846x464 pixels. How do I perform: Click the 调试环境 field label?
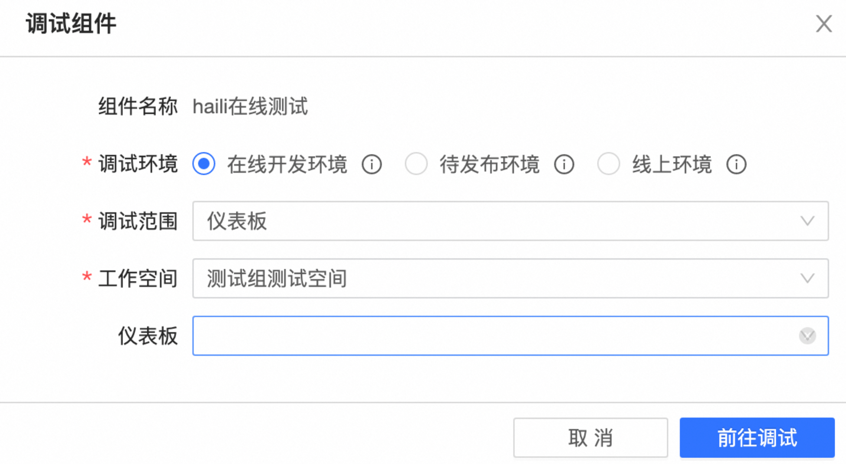coord(138,164)
